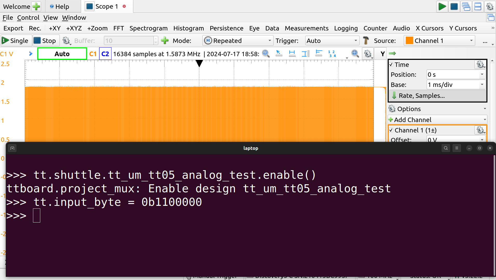This screenshot has width=496, height=280.
Task: Toggle the Time checkbox
Action: [x=391, y=65]
